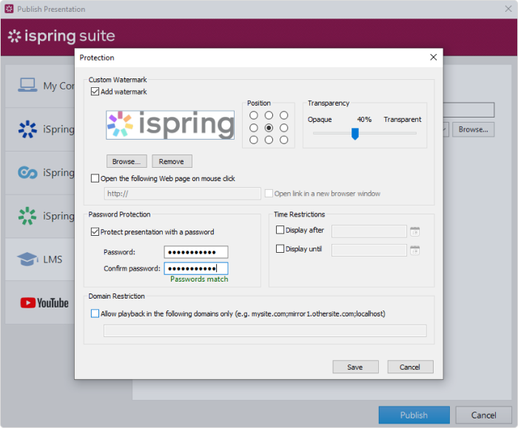Remove the watermark image
The height and width of the screenshot is (428, 518).
tap(172, 161)
